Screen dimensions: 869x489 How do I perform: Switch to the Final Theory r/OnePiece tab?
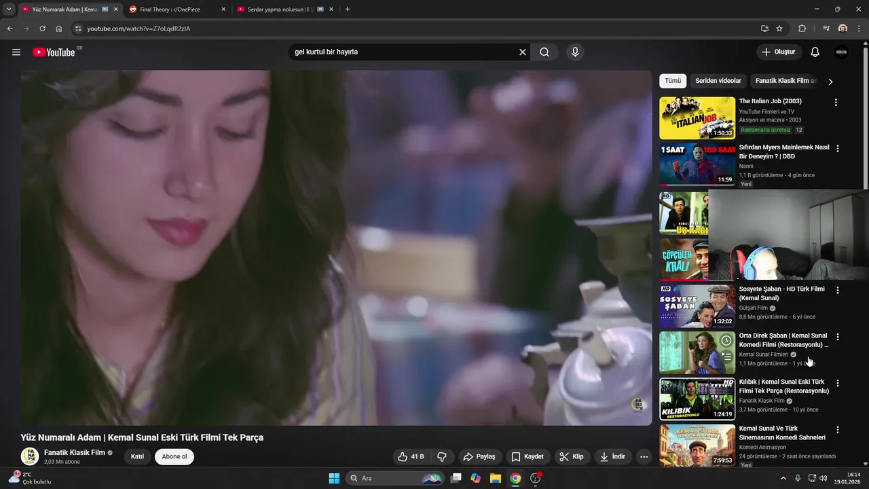[x=178, y=10]
